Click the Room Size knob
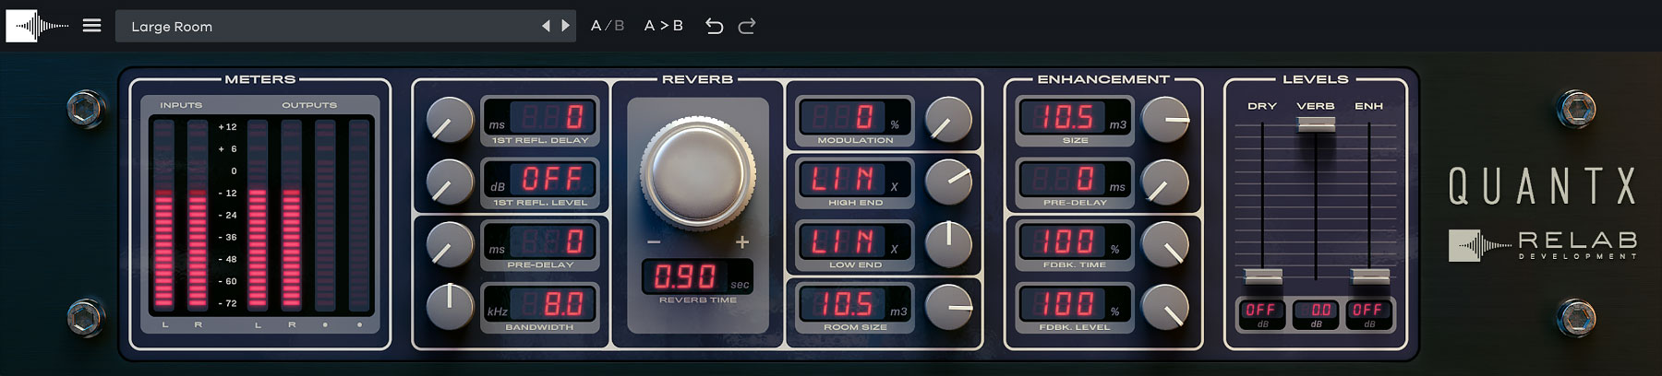 948,307
